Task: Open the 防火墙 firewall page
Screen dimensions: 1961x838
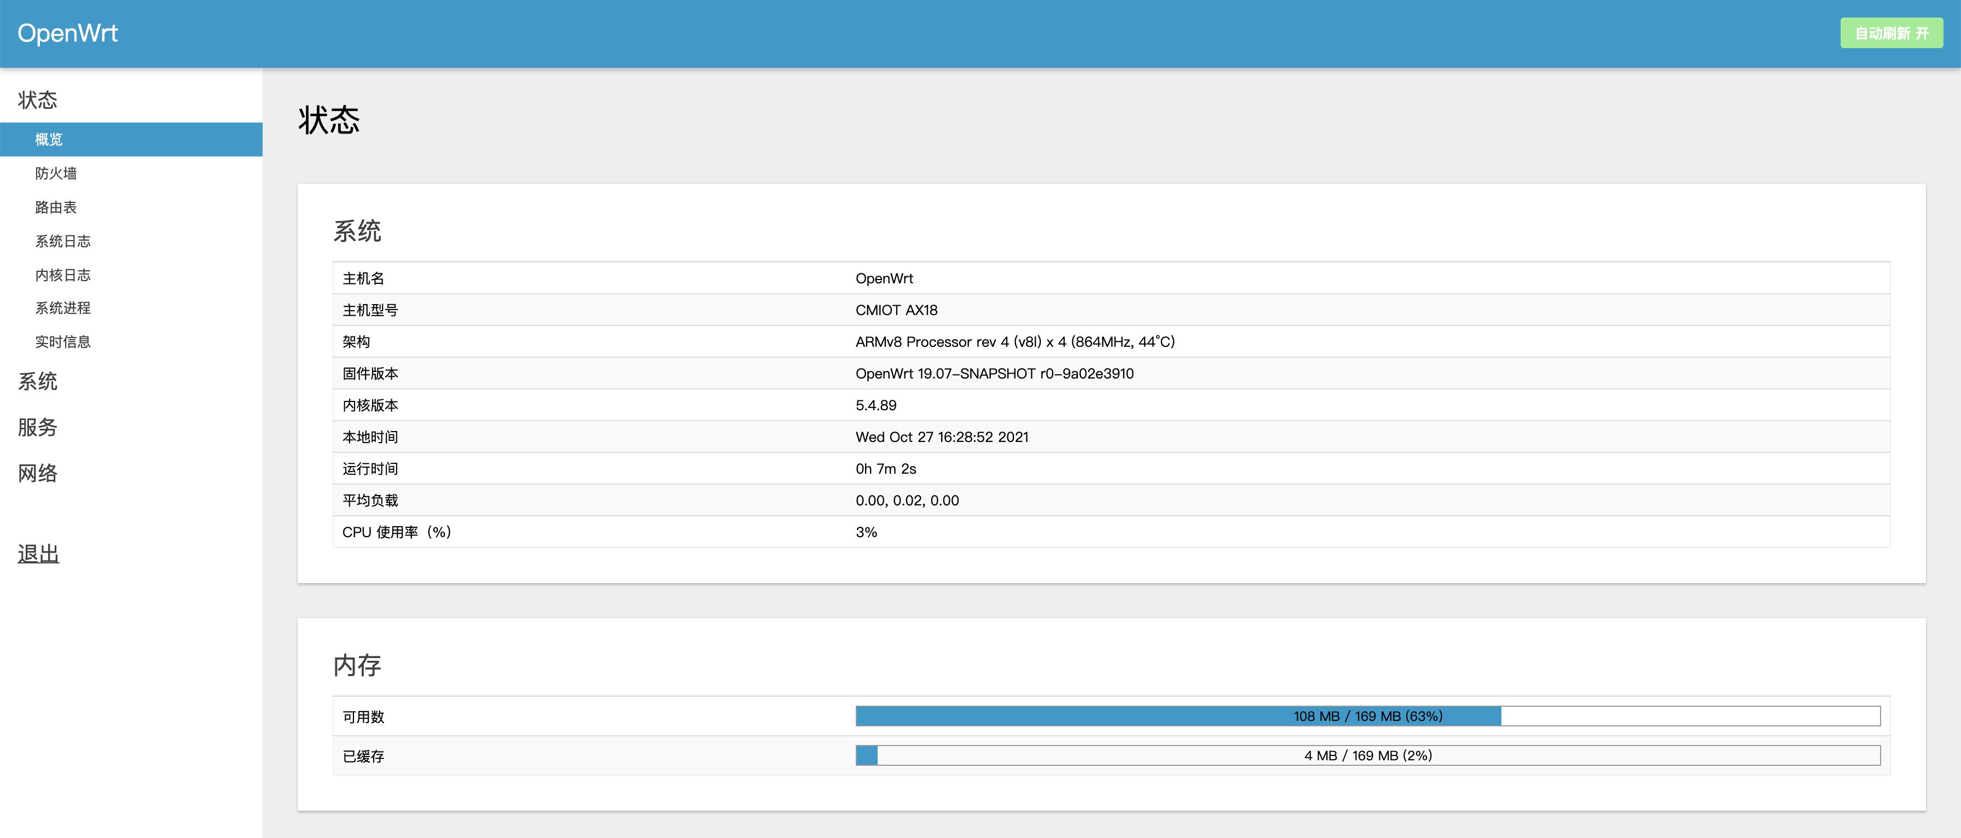Action: pos(56,173)
